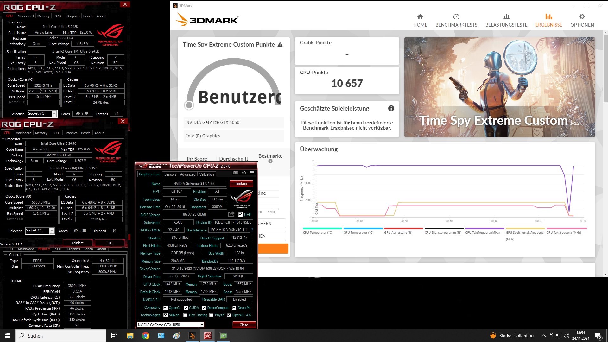608x342 pixels.
Task: Open Graphics tab in lower CPU-Z window
Action: tap(71, 133)
